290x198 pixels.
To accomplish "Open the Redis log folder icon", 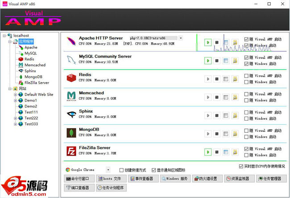I will coord(235,79).
